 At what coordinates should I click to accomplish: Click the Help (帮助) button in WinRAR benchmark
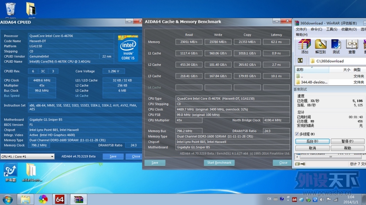[x=347, y=148]
